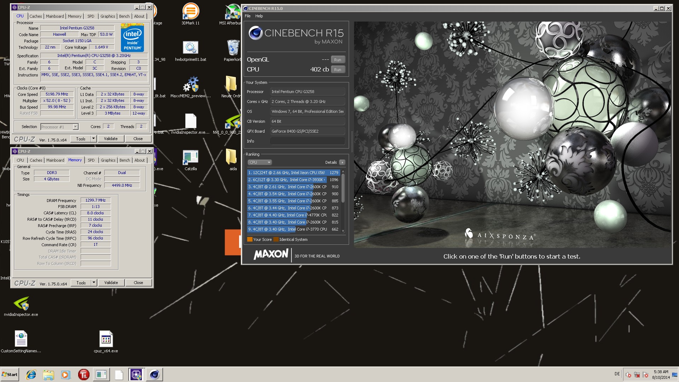Click the DRAM Frequency value 1299.7 MHz
The height and width of the screenshot is (382, 679).
click(95, 200)
